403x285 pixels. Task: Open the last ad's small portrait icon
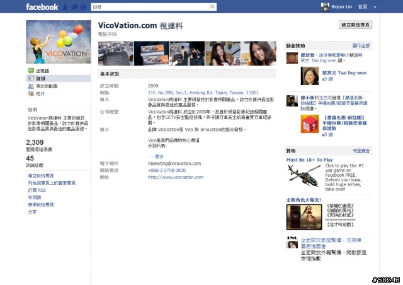(x=292, y=242)
